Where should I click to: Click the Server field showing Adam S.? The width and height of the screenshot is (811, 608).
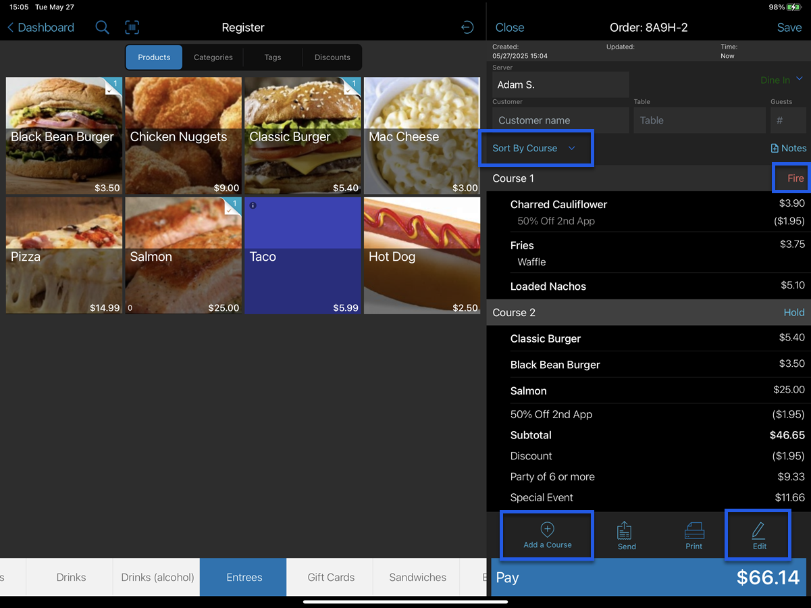[x=560, y=85]
